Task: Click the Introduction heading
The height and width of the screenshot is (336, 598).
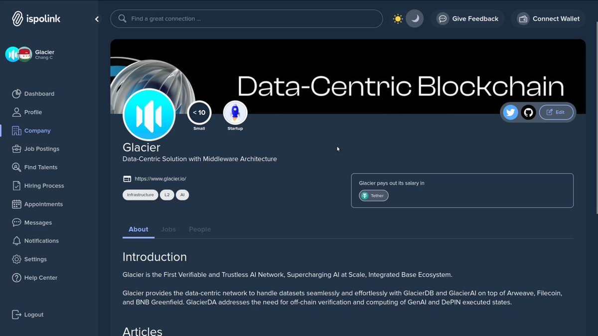Action: point(154,257)
